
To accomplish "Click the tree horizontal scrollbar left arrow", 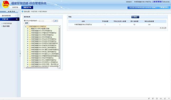I will tap(25, 68).
